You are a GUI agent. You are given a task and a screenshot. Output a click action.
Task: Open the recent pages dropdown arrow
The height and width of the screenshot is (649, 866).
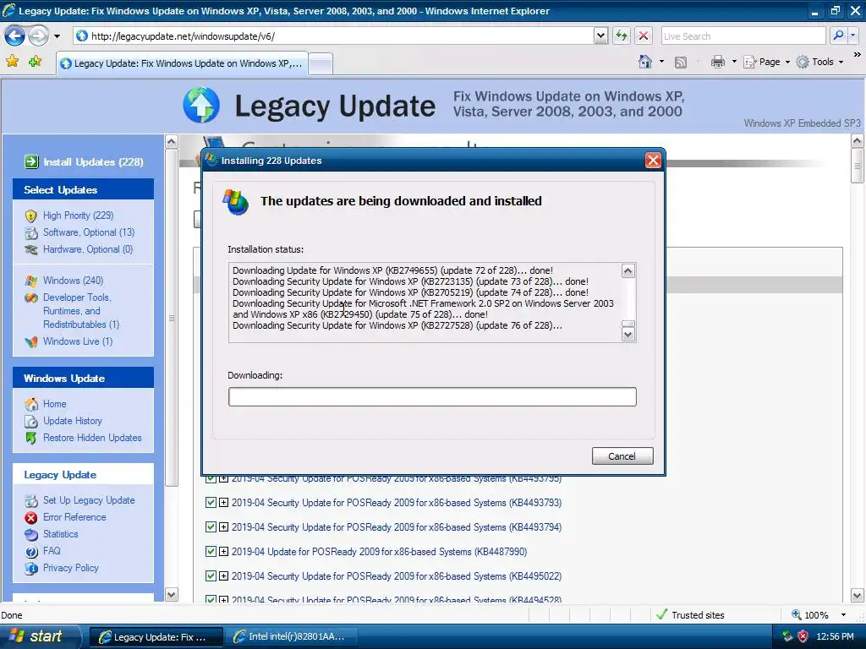point(57,36)
